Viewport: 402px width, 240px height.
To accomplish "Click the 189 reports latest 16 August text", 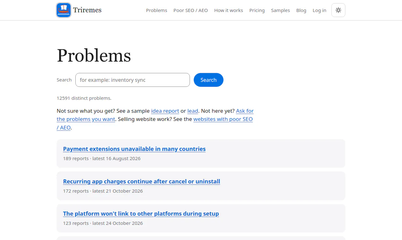I will click(102, 159).
